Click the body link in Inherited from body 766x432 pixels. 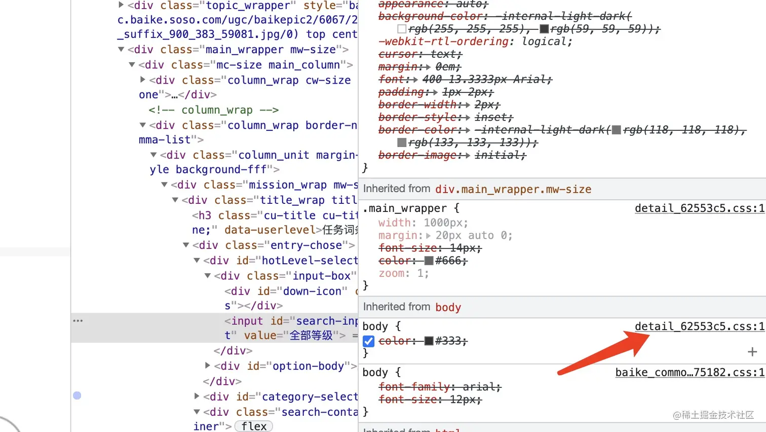[448, 307]
